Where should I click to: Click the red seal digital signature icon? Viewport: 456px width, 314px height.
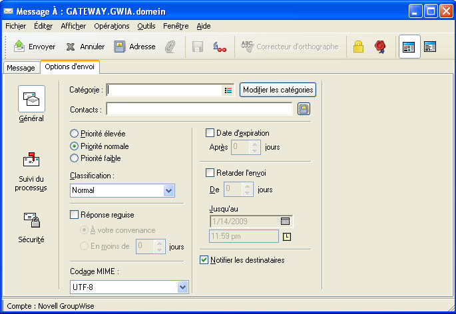[x=380, y=47]
